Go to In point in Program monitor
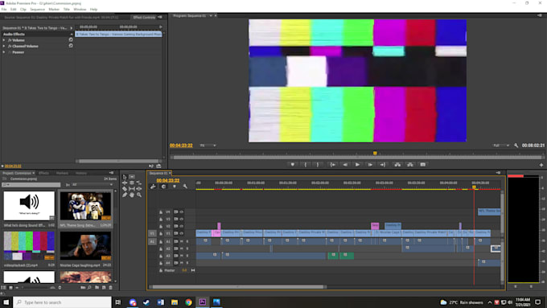Image resolution: width=547 pixels, height=308 pixels. coord(333,165)
